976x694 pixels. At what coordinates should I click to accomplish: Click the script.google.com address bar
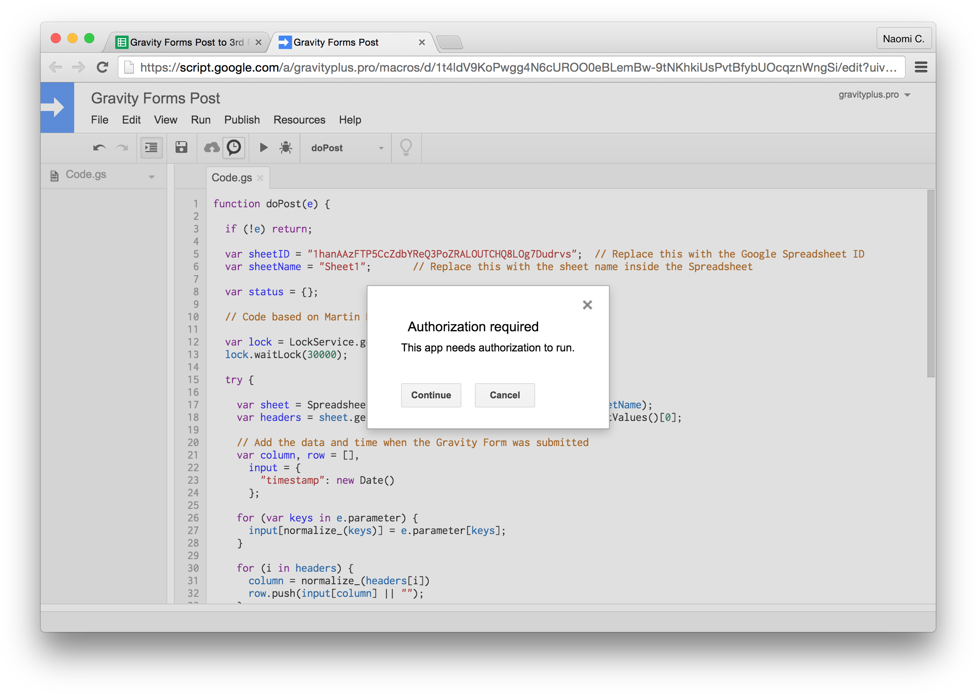click(511, 67)
